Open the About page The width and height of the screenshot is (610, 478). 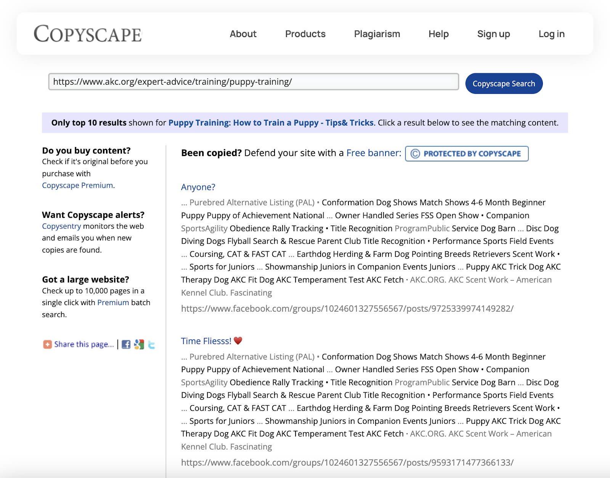243,34
